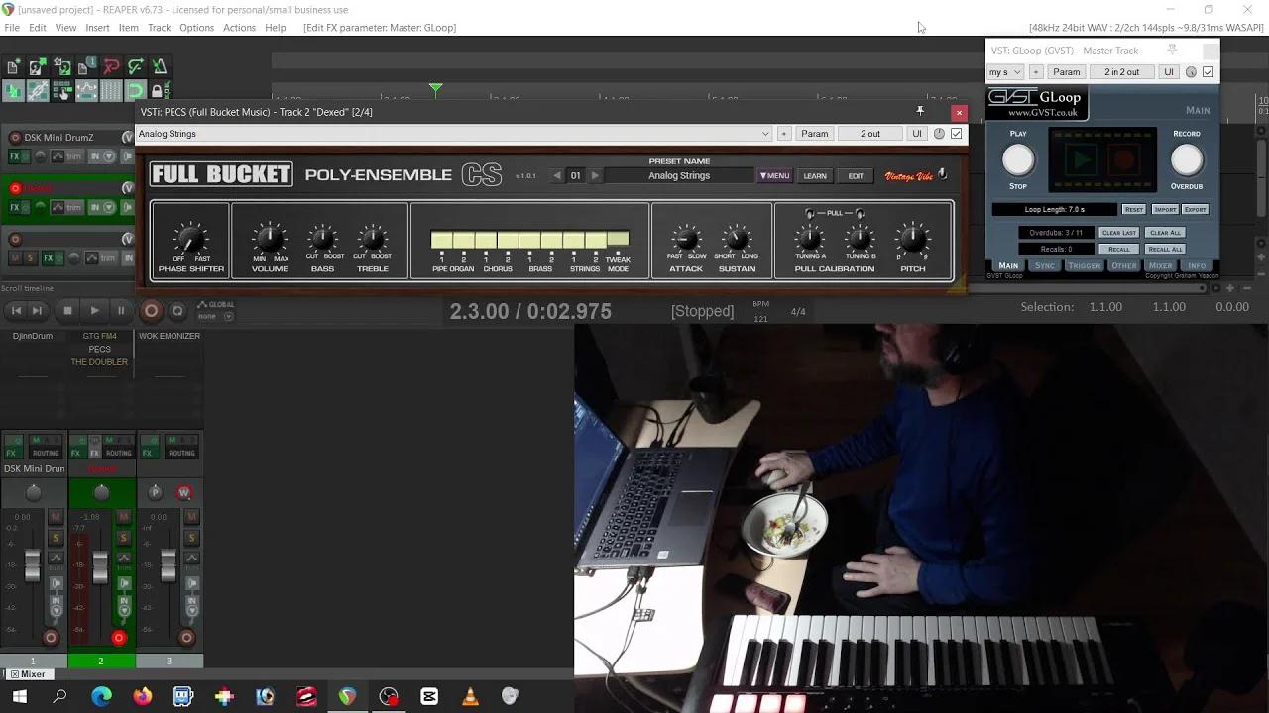Click record arm on the Dexed track
The width and height of the screenshot is (1269, 713).
[x=15, y=188]
